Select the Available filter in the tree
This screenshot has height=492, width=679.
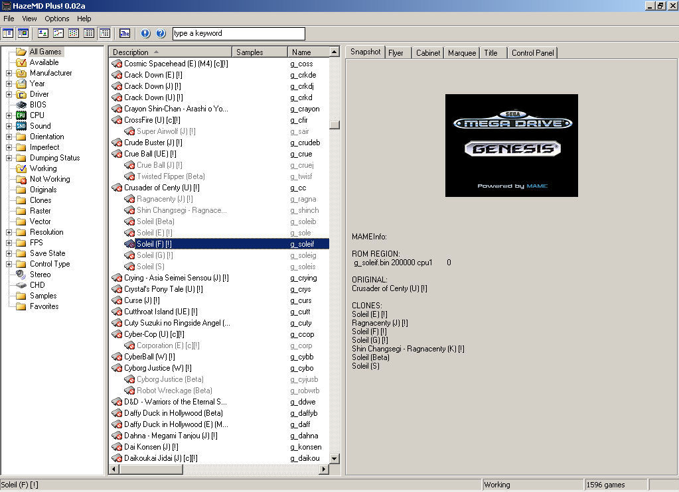[x=44, y=62]
